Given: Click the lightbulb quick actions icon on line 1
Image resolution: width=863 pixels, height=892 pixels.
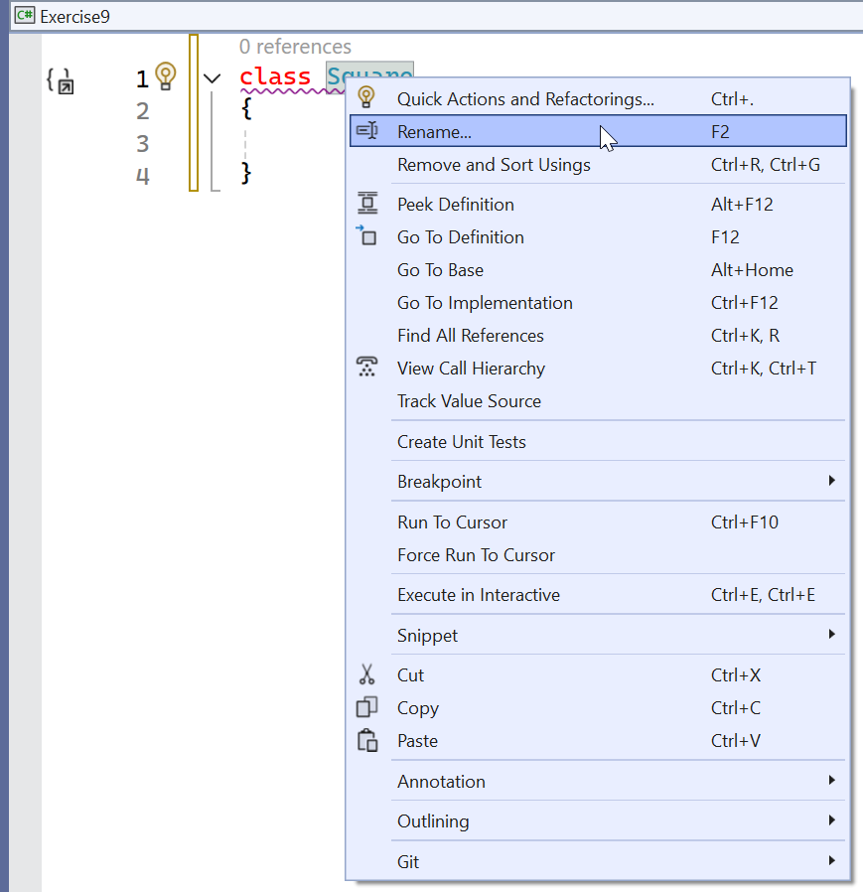Looking at the screenshot, I should [x=166, y=75].
